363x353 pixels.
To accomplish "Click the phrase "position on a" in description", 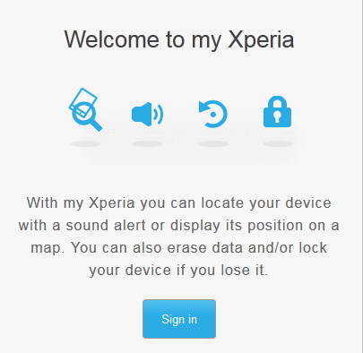I will (x=293, y=226).
